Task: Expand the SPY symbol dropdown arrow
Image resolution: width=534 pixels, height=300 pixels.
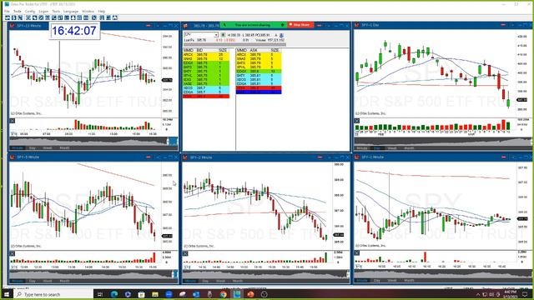Action: (216, 35)
